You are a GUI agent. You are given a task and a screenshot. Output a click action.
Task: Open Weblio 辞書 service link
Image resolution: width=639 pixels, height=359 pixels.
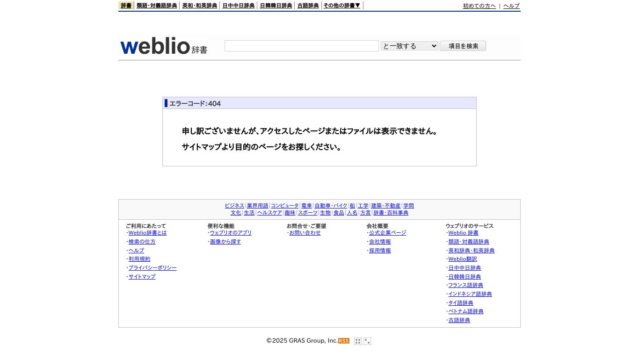click(463, 233)
